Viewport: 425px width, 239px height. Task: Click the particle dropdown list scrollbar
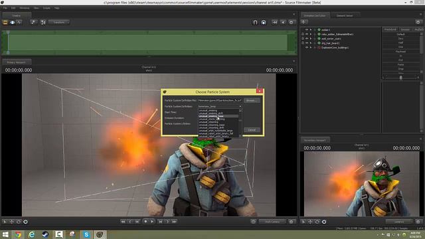pyautogui.click(x=240, y=123)
